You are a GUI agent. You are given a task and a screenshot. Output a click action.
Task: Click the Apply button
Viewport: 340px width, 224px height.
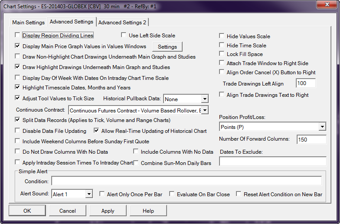pos(108,211)
